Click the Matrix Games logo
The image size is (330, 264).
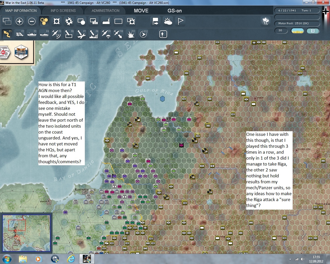coord(21,52)
